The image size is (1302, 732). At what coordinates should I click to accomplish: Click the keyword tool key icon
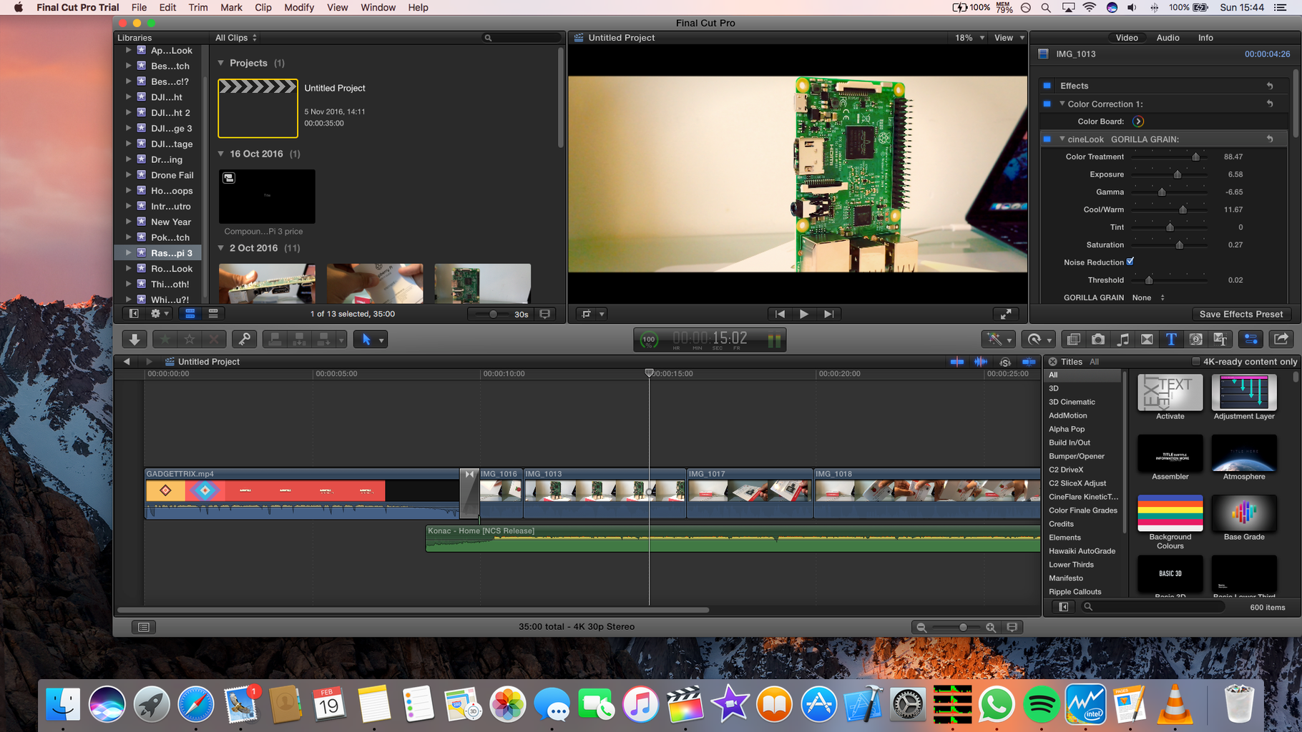[244, 339]
